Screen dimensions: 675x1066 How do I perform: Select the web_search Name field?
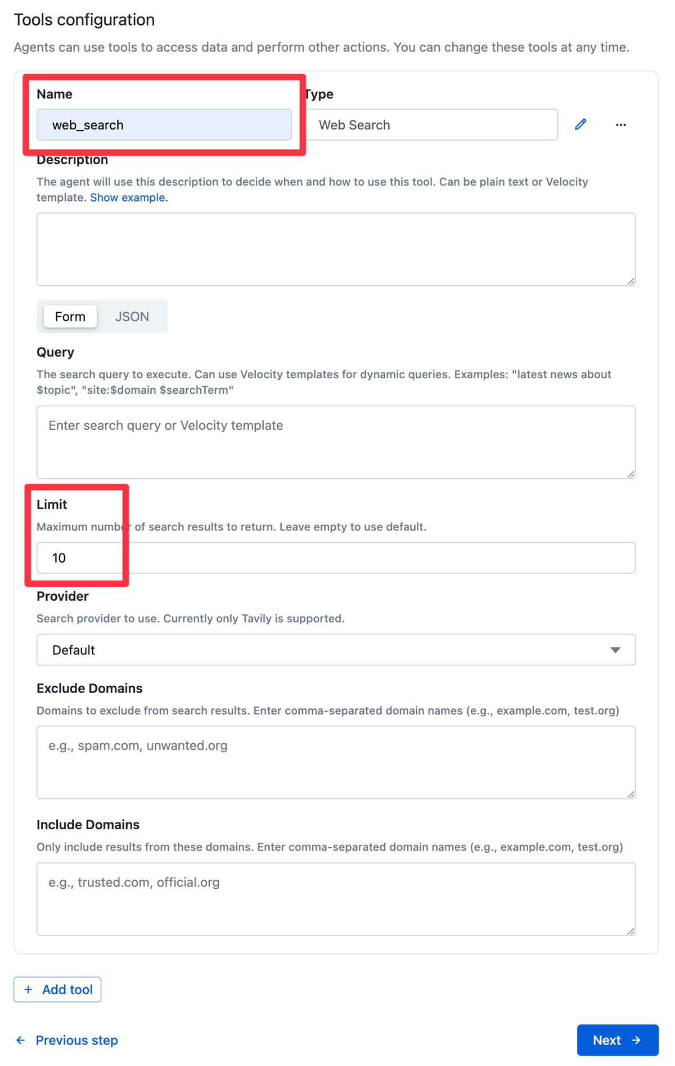(x=164, y=124)
